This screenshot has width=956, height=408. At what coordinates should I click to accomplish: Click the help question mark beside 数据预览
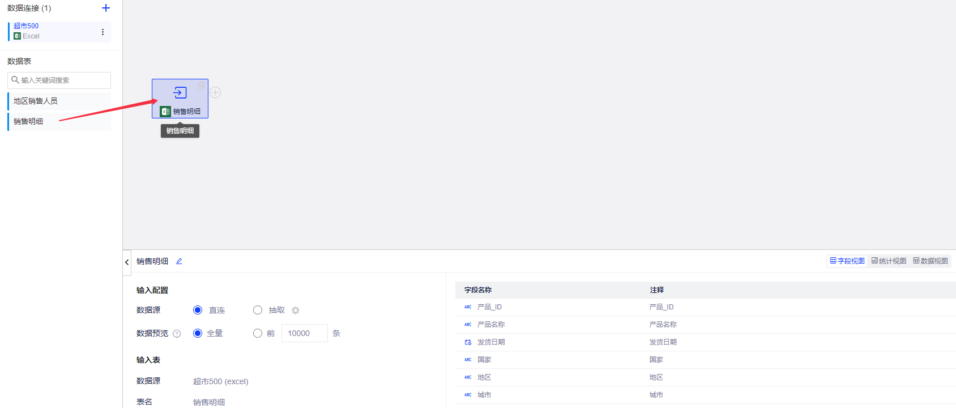[x=177, y=334]
